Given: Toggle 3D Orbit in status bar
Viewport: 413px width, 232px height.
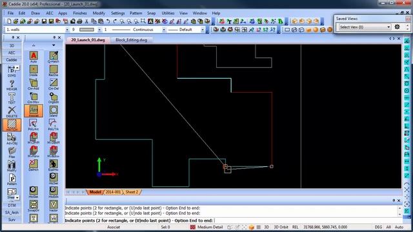Looking at the screenshot, I should coord(281,227).
